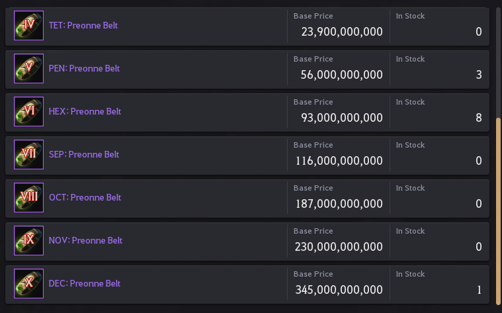This screenshot has height=313, width=502.
Task: Click the NOV Preonne Belt icon
Action: tap(29, 241)
